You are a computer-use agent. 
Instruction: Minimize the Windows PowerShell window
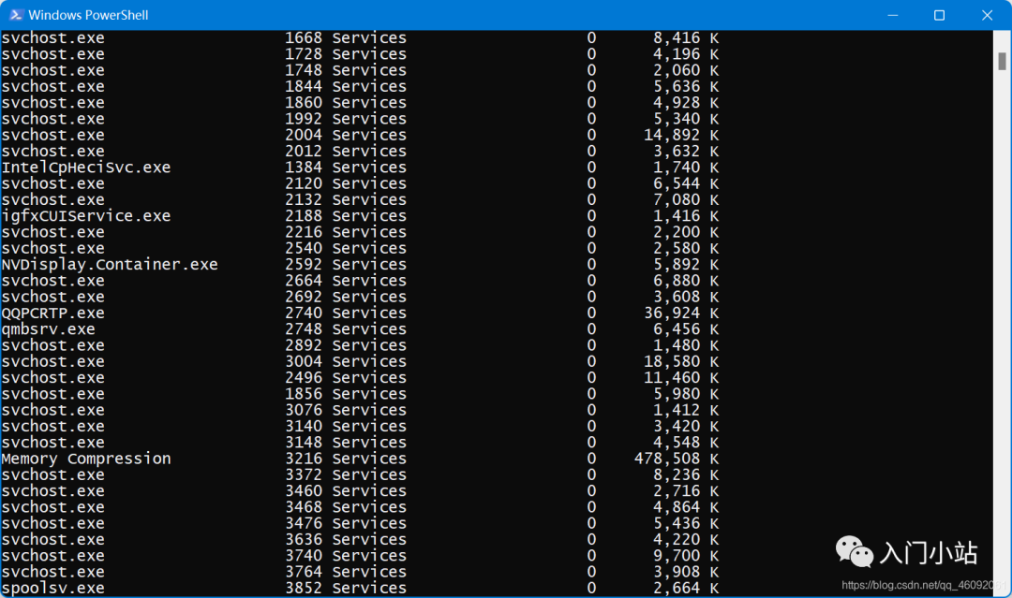click(893, 15)
